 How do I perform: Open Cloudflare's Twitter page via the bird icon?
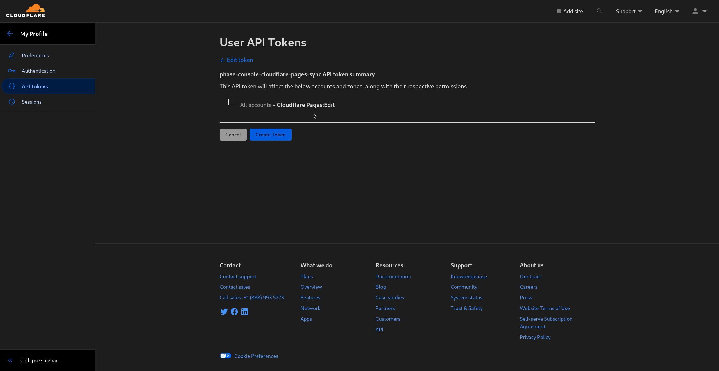click(x=224, y=312)
